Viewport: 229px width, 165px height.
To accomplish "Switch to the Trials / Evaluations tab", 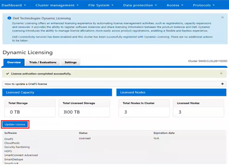I will pos(42,62).
